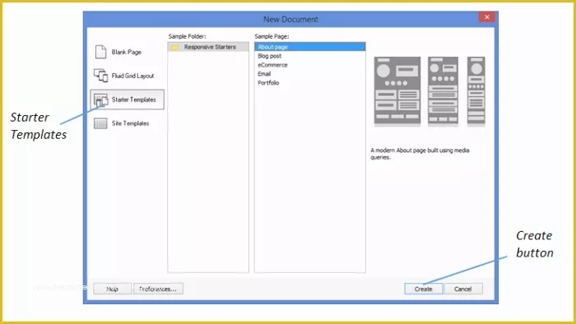Click the Site Templates icon
Viewport: 576px width, 324px height.
100,123
